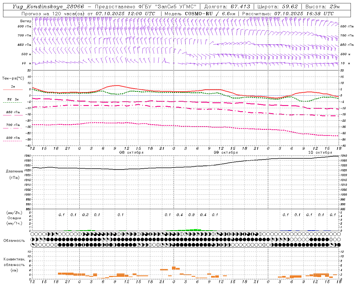Click the '(гПа)' unit label under Давление

click(14, 178)
